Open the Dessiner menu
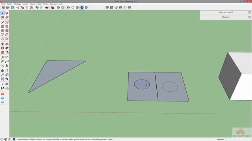The width and height of the screenshot is (252, 141). pos(33,4)
